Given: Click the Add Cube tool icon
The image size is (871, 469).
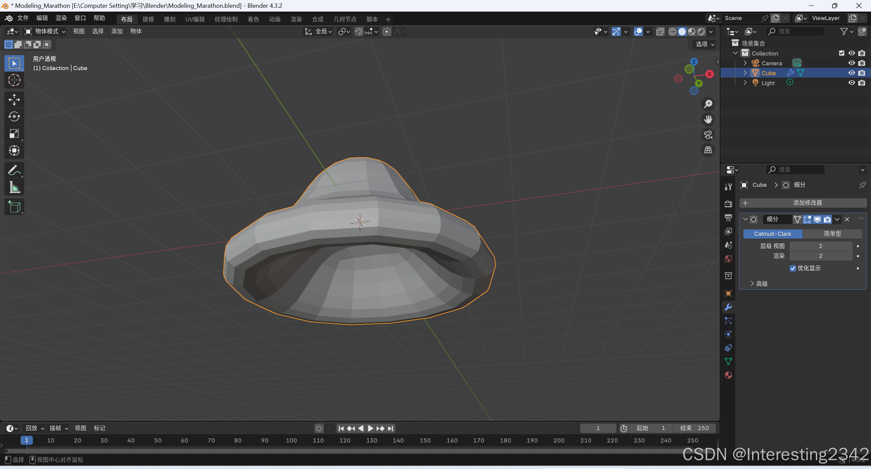Looking at the screenshot, I should pyautogui.click(x=14, y=207).
